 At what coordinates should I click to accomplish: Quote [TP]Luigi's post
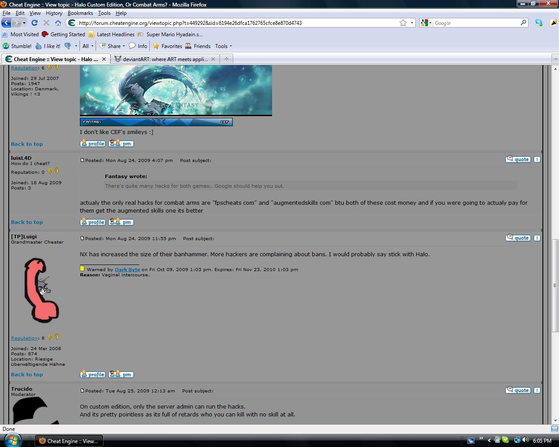[x=518, y=238]
